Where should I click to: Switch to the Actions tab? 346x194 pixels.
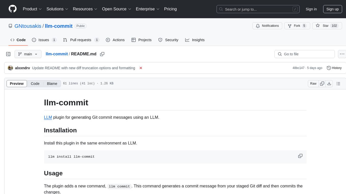tap(115, 40)
